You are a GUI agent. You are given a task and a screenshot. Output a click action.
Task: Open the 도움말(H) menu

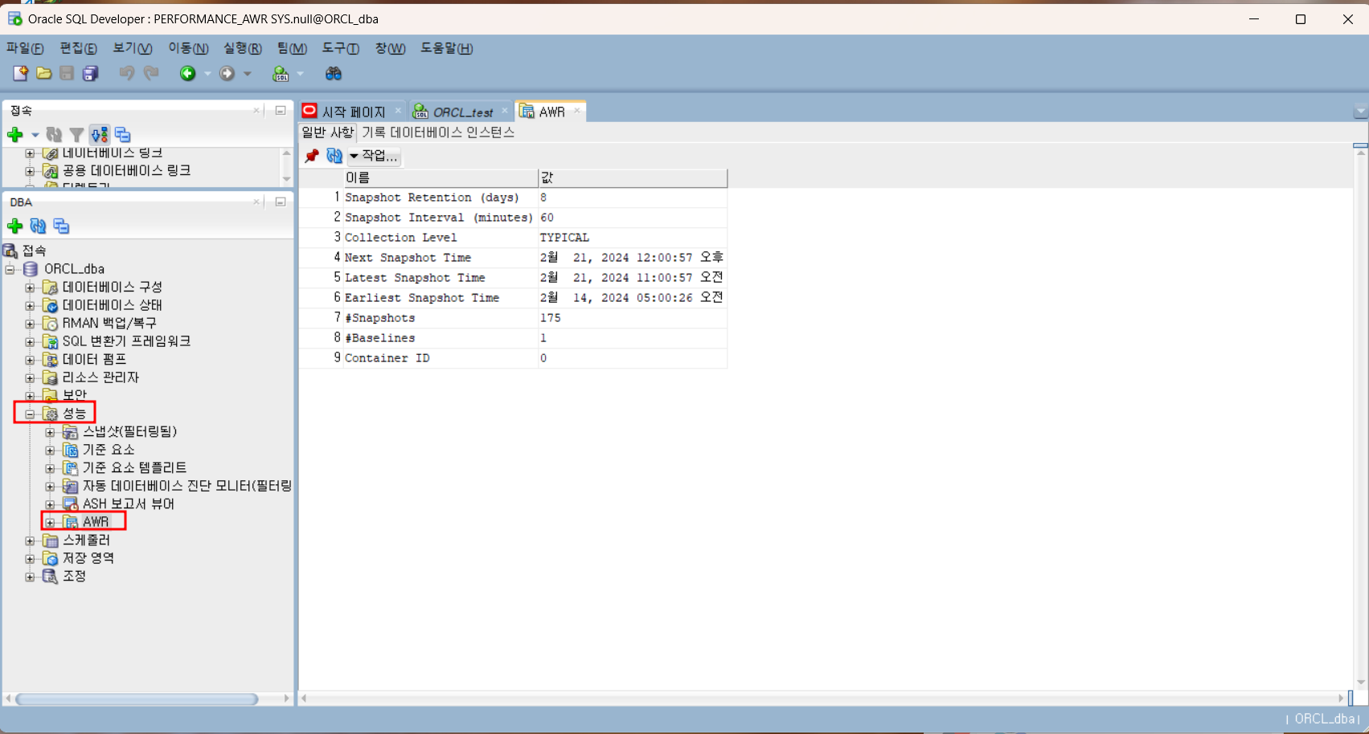point(447,48)
